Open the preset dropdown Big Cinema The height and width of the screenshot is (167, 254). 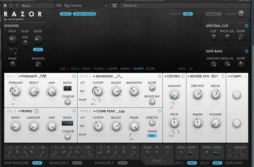click(81, 5)
